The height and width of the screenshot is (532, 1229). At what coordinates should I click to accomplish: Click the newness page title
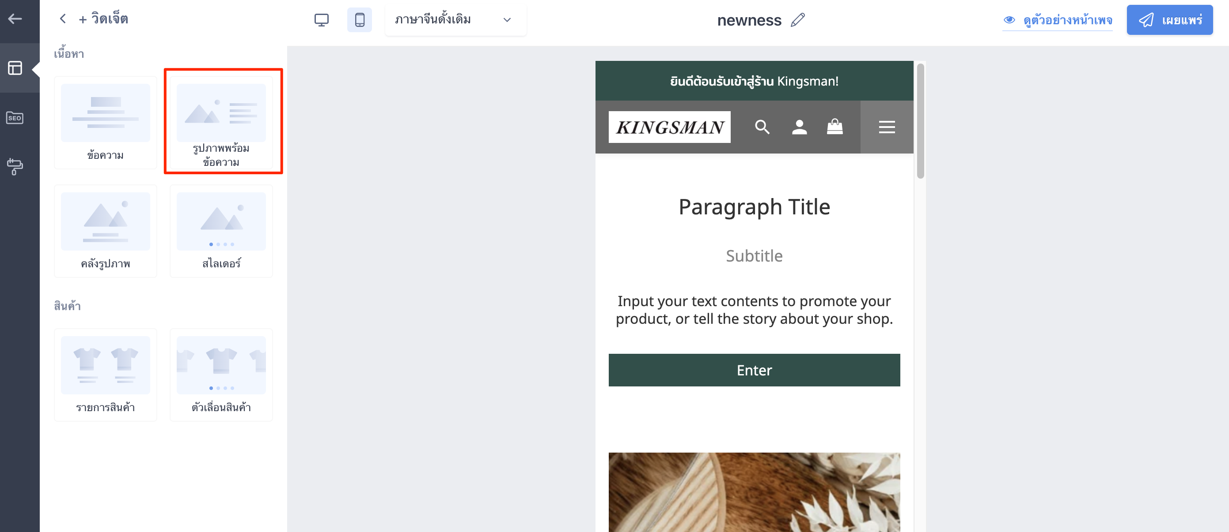click(x=749, y=20)
